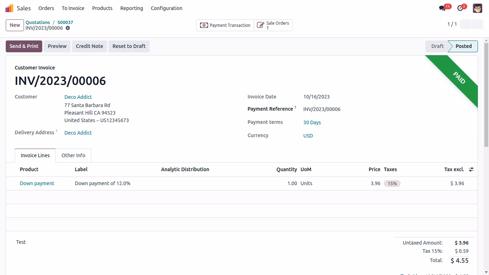This screenshot has width=489, height=275.
Task: Go to Quotations breadcrumb
Action: point(38,22)
